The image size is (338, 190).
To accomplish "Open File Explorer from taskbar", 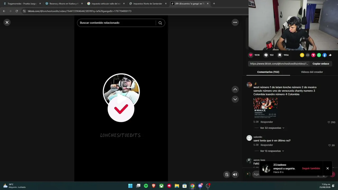I will click(x=177, y=186).
